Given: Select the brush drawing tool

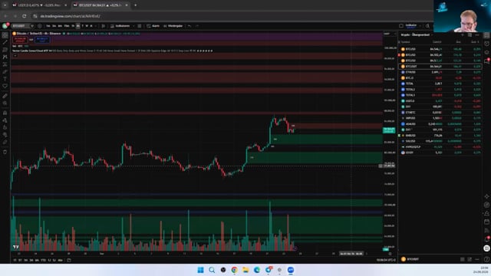Looking at the screenshot, I should [5, 71].
